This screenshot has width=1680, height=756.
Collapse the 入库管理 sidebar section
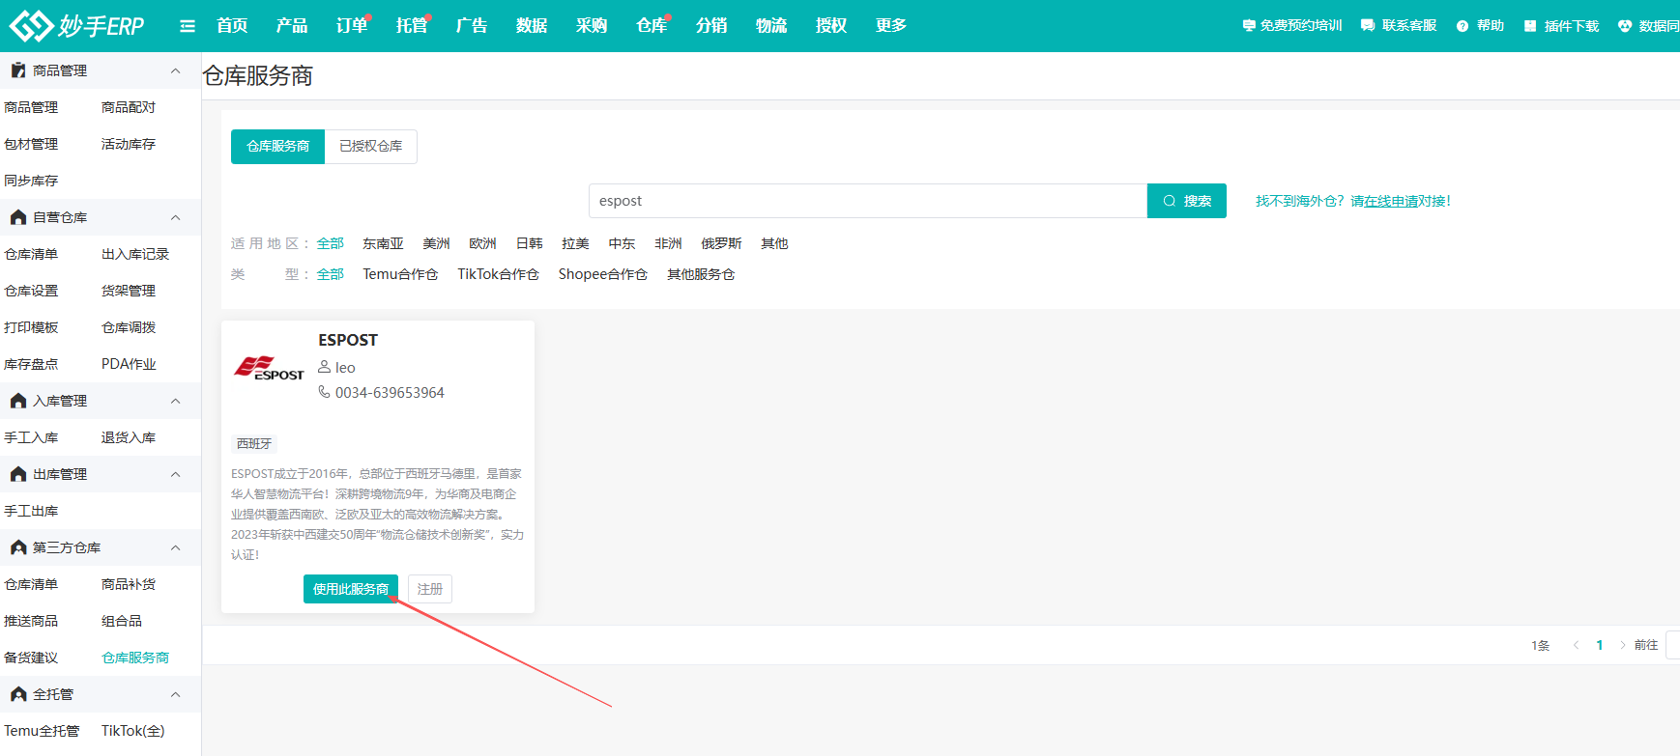(175, 401)
